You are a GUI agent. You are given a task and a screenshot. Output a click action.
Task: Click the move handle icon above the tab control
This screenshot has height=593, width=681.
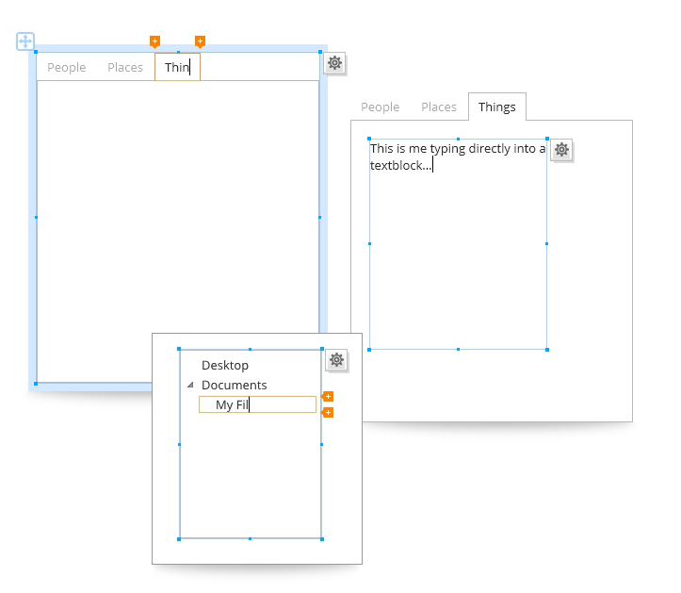tap(25, 41)
